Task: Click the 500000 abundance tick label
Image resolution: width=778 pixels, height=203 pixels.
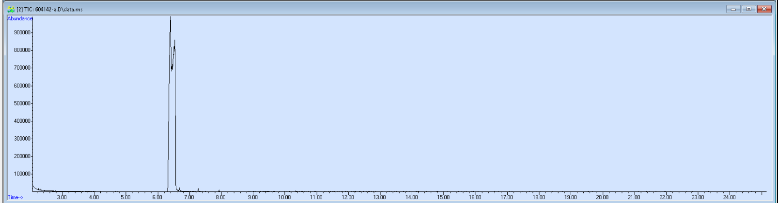Action: click(x=22, y=103)
